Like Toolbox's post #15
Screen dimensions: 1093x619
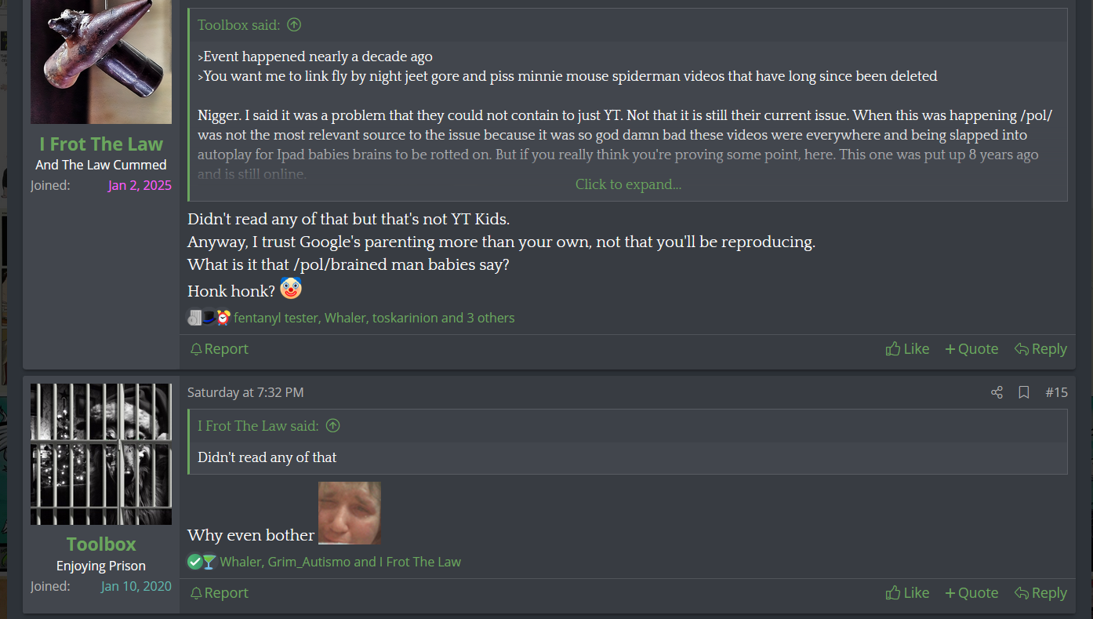tap(907, 593)
